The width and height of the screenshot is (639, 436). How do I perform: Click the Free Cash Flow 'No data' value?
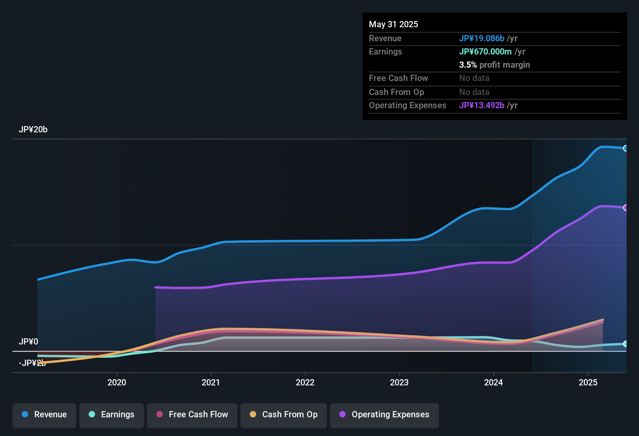(474, 78)
